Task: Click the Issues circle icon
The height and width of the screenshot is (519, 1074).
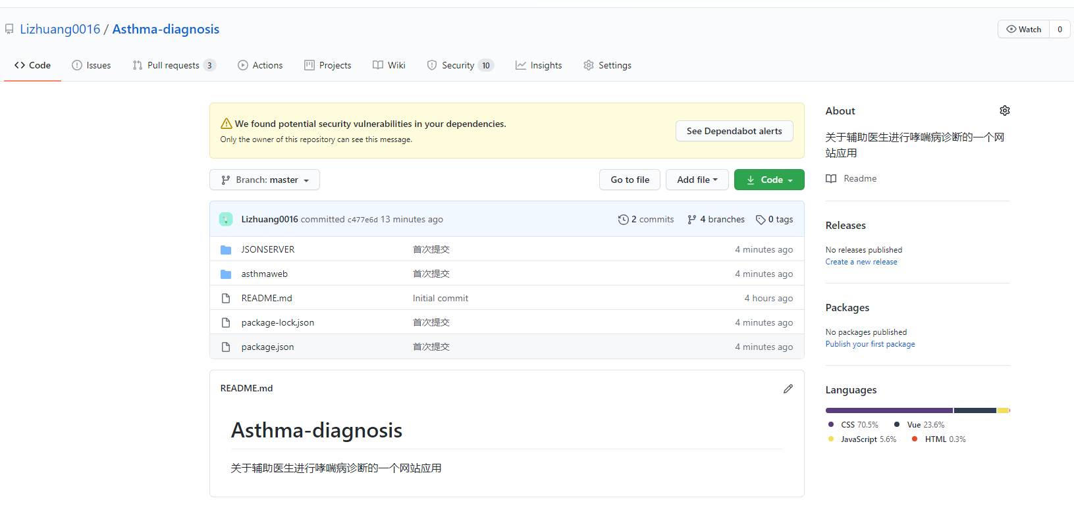Action: [77, 65]
